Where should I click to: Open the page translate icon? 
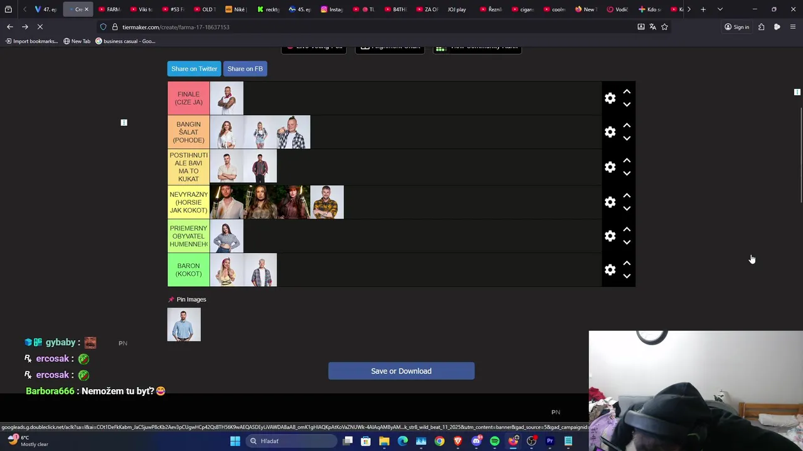[x=652, y=27]
